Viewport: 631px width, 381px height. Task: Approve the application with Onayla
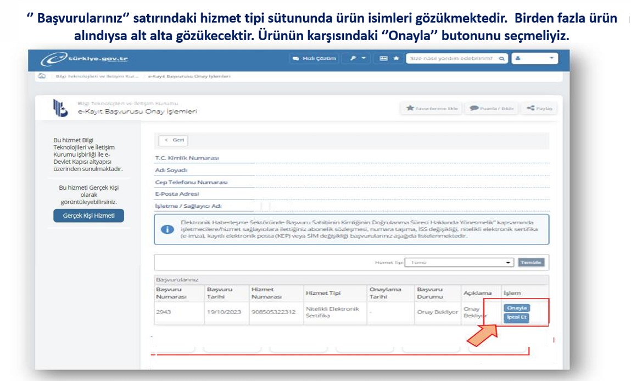[517, 308]
